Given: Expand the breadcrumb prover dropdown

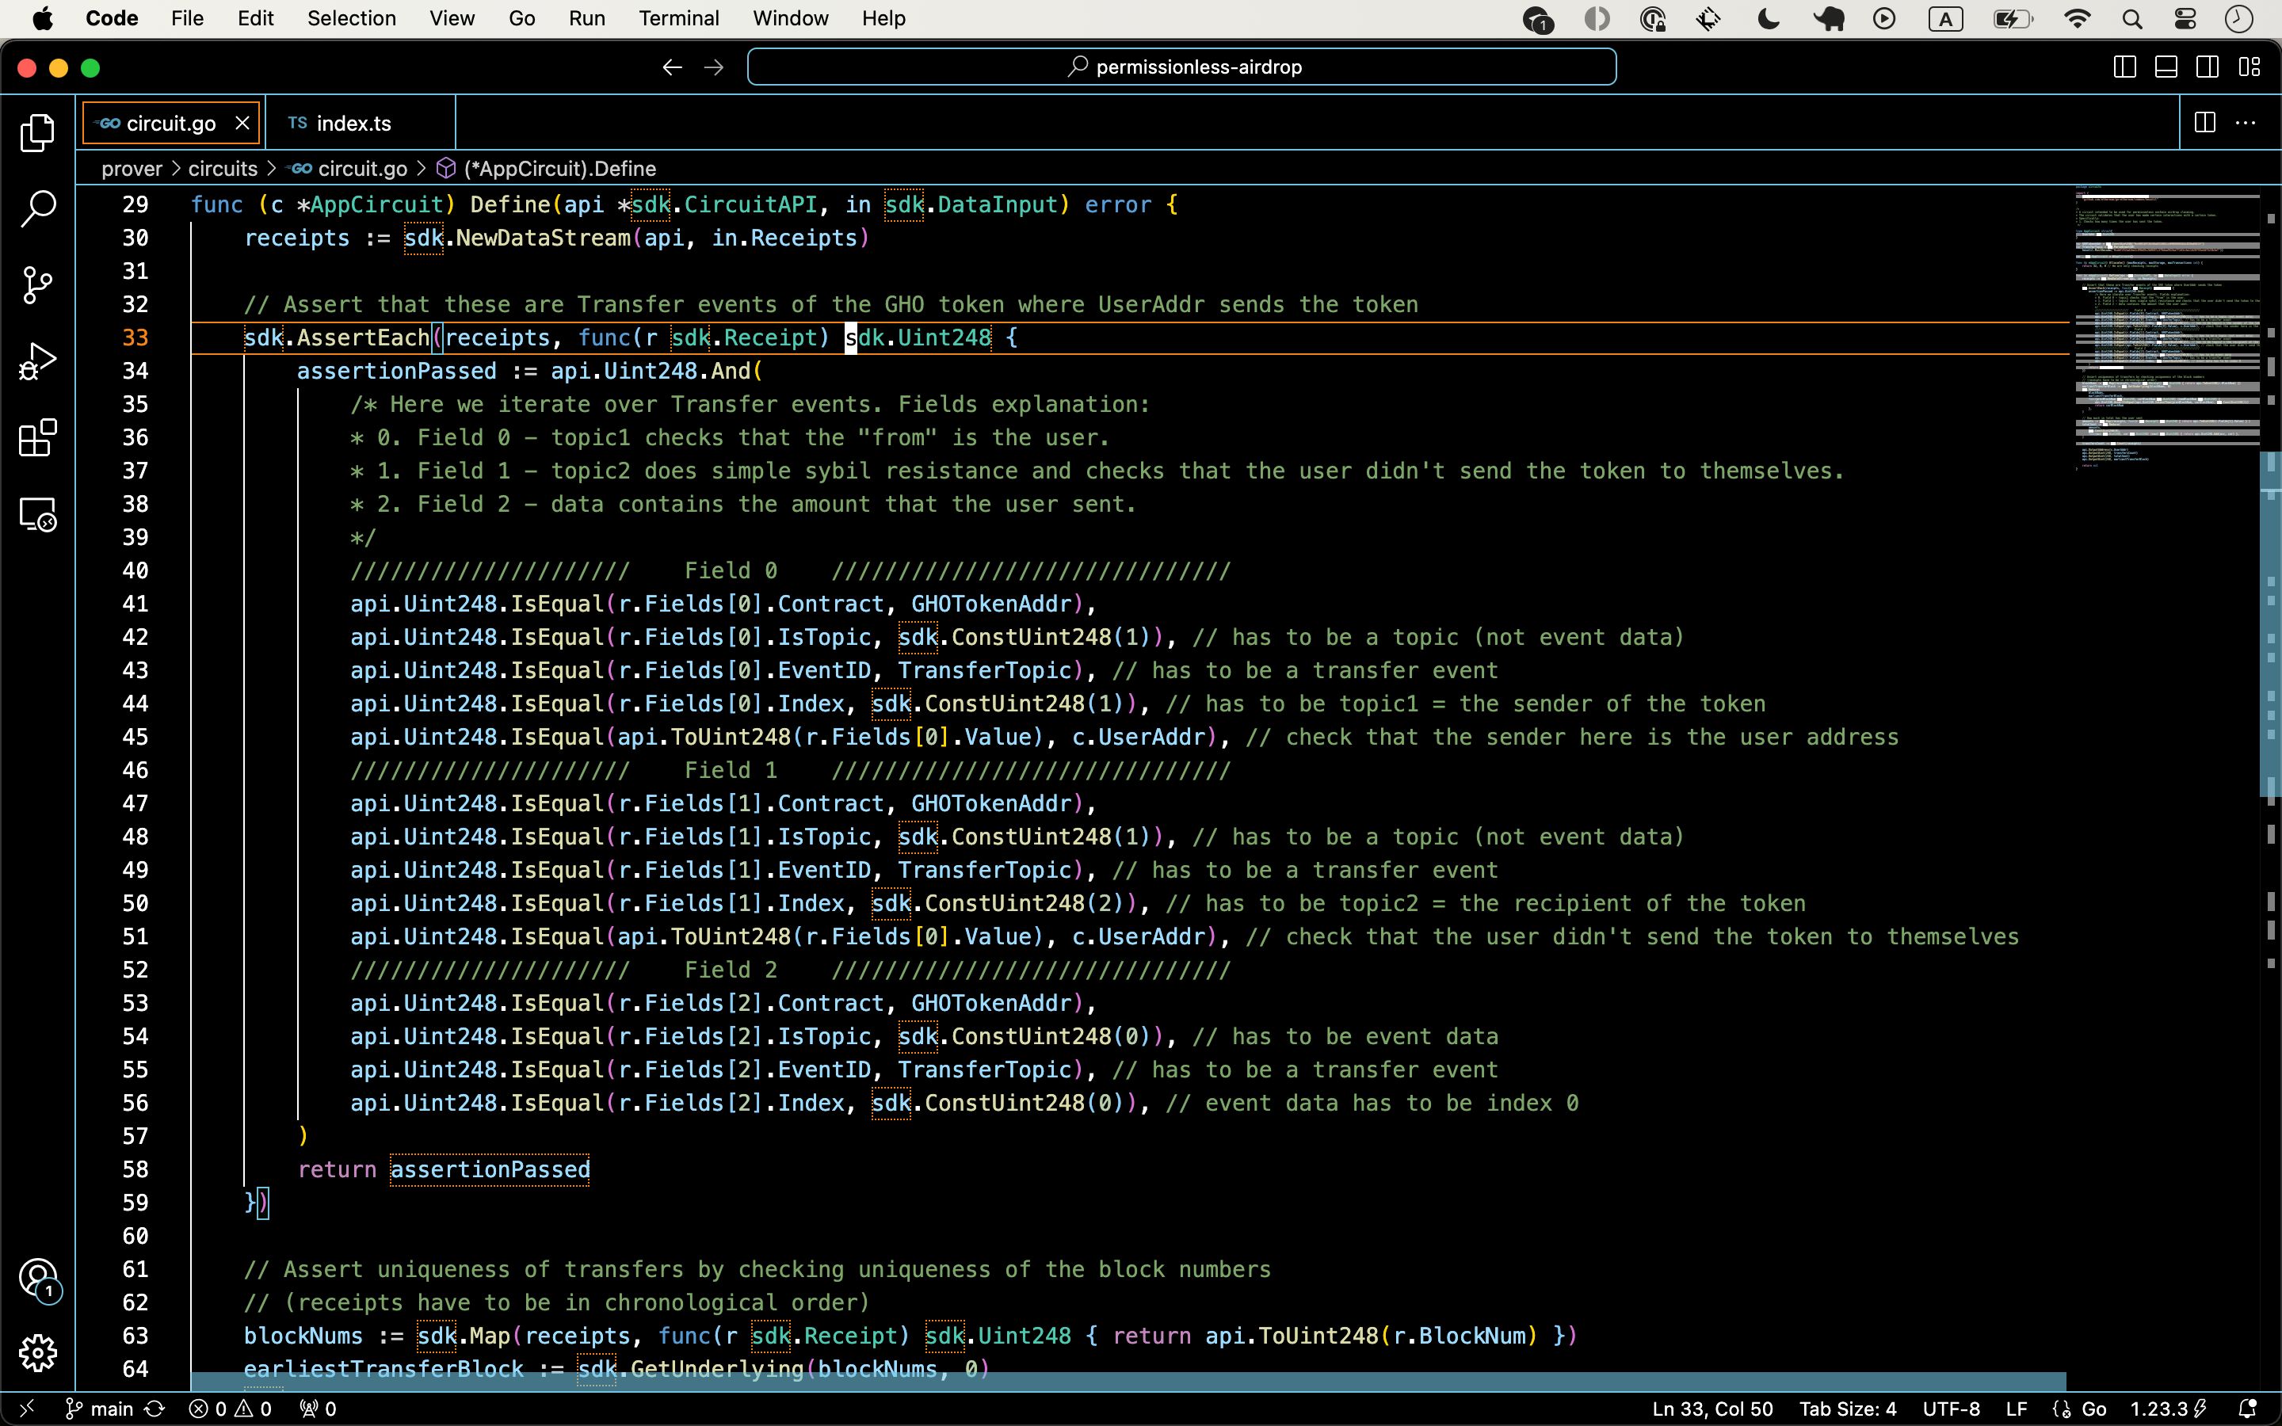Looking at the screenshot, I should pyautogui.click(x=132, y=168).
